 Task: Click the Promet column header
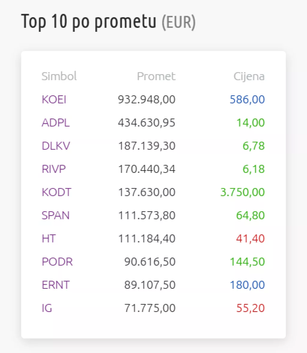click(156, 76)
